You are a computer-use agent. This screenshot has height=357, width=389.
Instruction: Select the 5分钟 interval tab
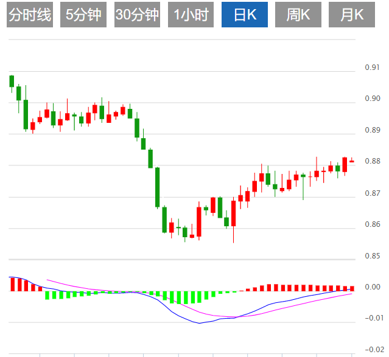coord(83,15)
